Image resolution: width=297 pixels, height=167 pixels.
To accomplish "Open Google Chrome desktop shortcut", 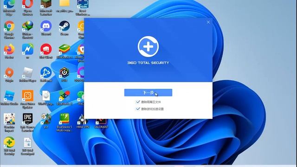I will coord(9,29).
